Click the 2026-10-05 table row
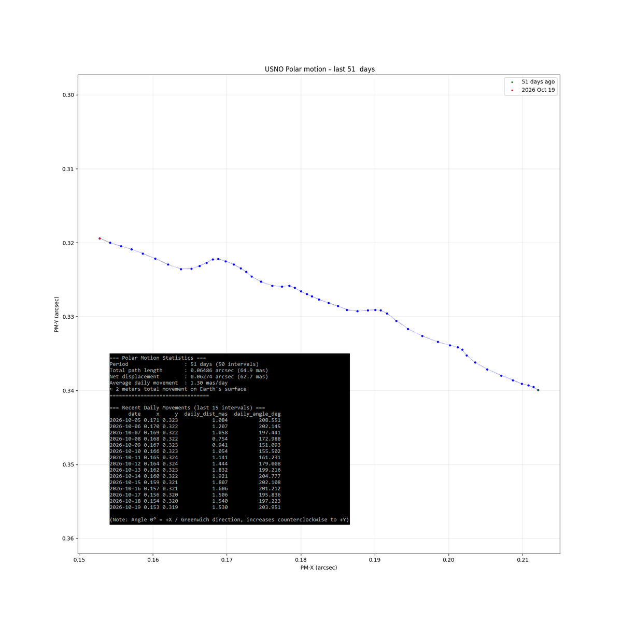Screen dimensions: 622x622 click(x=195, y=420)
